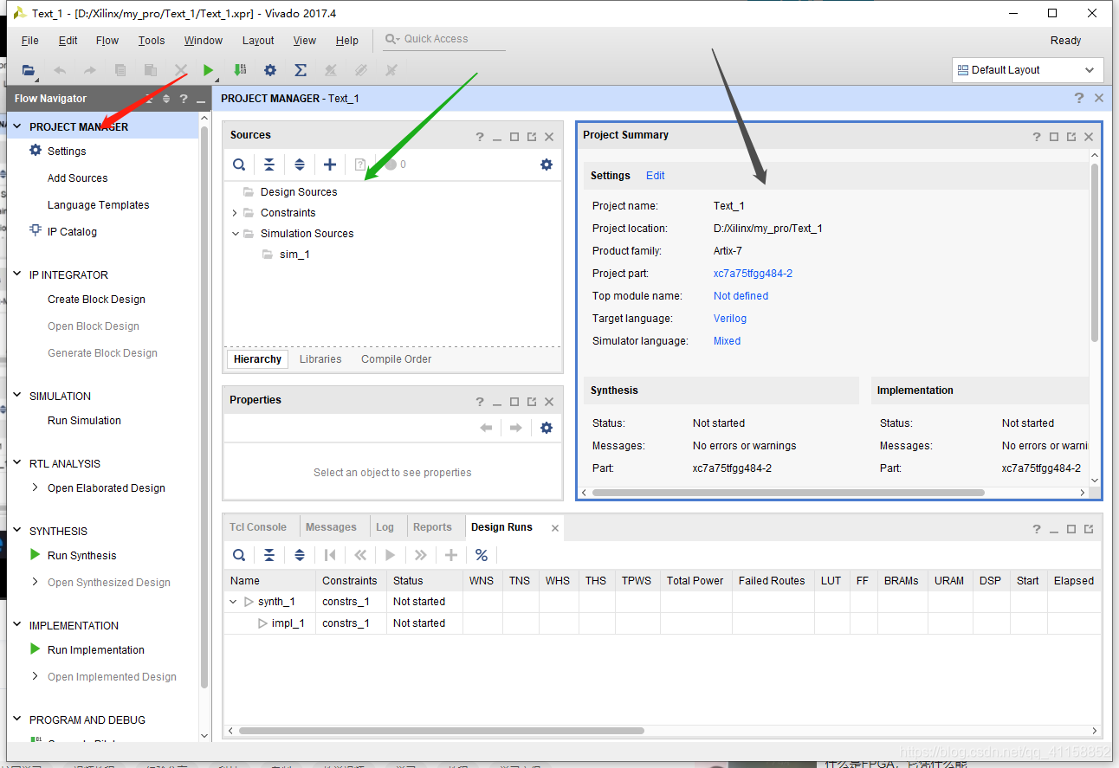Open the File menu
This screenshot has width=1119, height=768.
30,41
